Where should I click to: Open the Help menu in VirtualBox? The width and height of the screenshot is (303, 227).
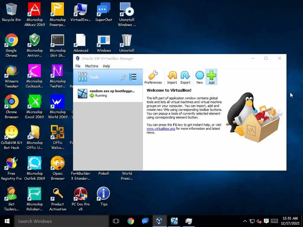click(106, 66)
